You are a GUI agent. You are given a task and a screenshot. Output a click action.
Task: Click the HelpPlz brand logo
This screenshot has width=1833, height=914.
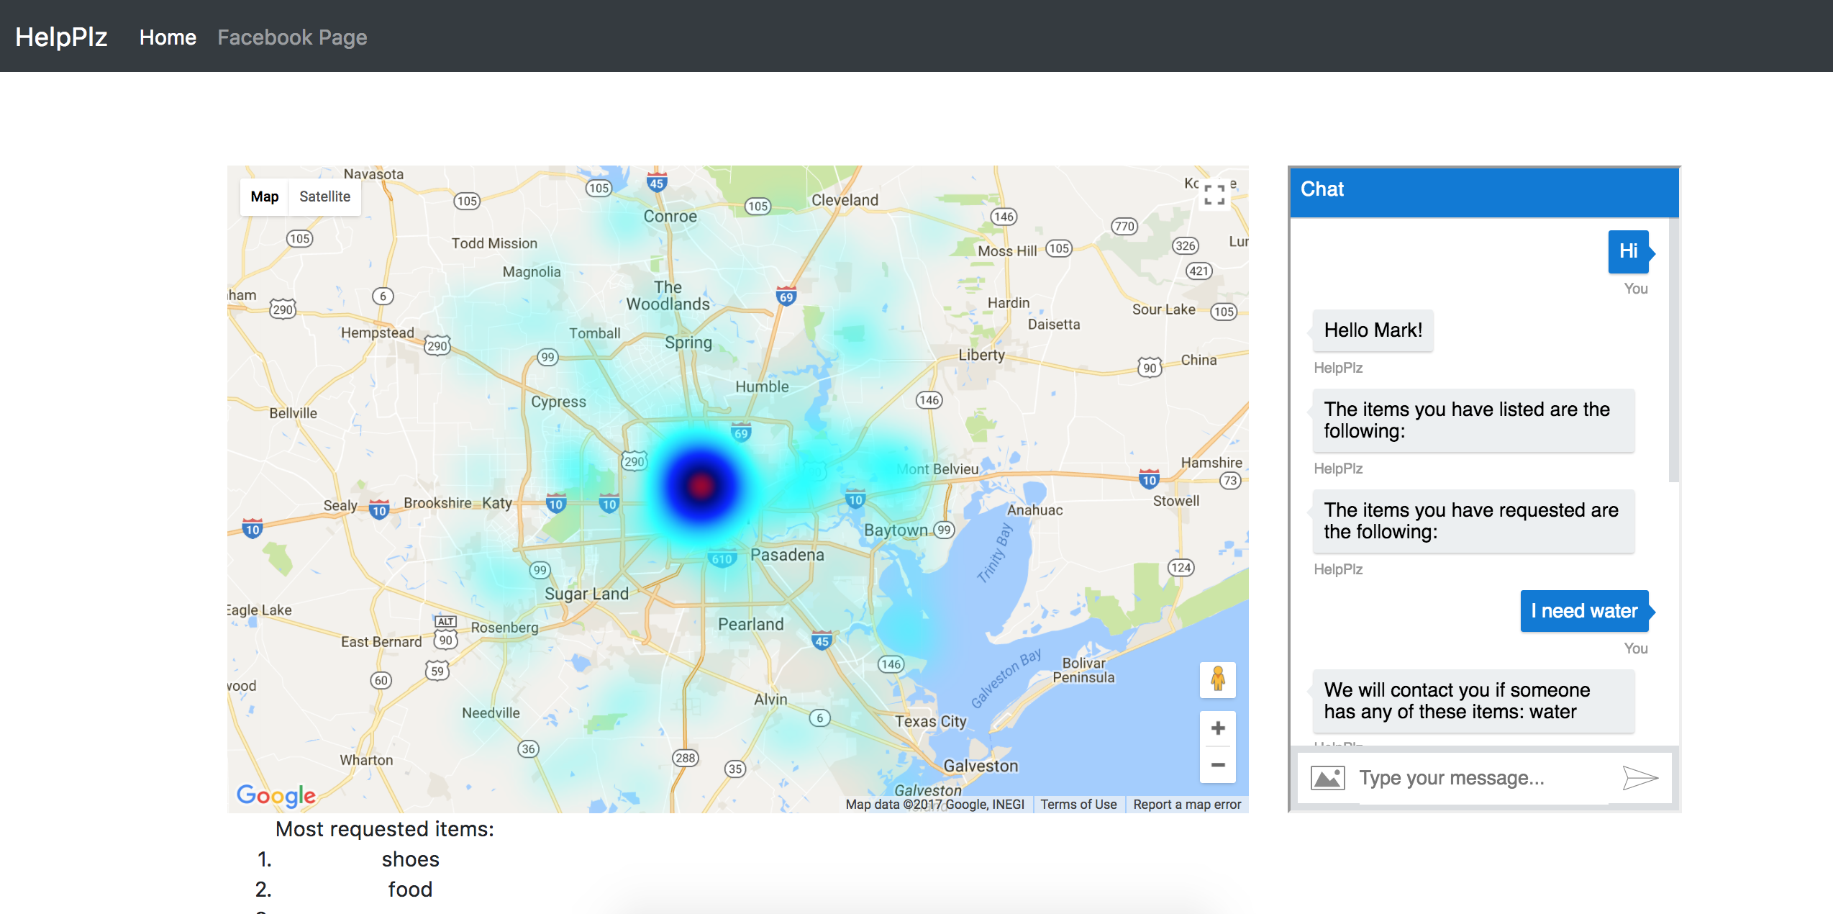61,37
